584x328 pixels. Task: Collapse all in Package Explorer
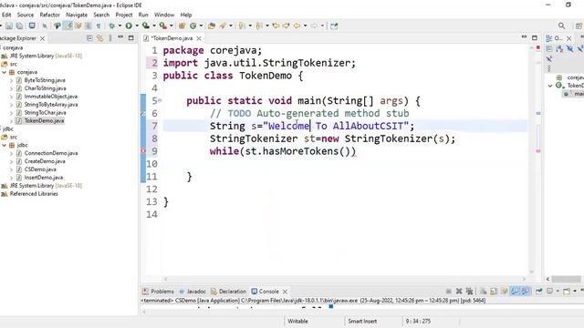(x=89, y=38)
